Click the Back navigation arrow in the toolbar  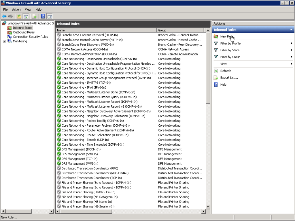[4, 16]
